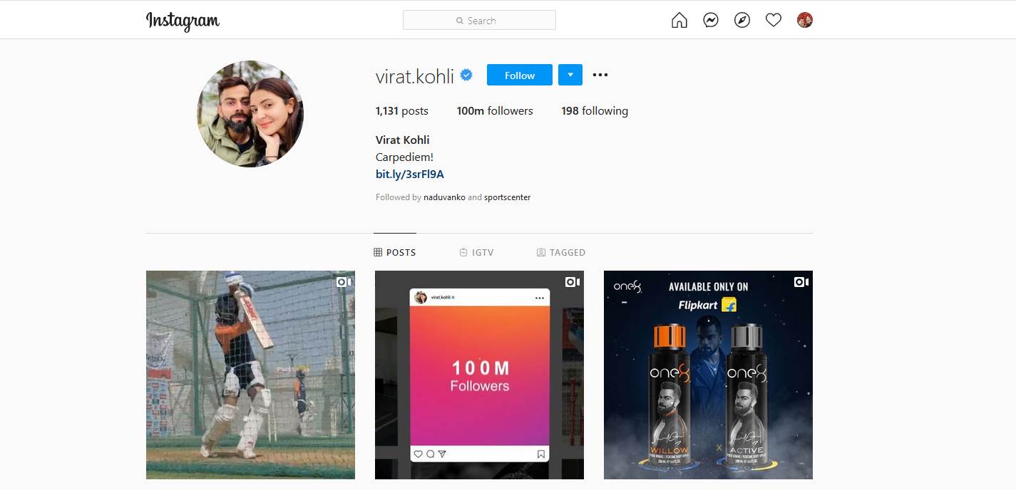Open the 100M Followers post

coord(479,375)
